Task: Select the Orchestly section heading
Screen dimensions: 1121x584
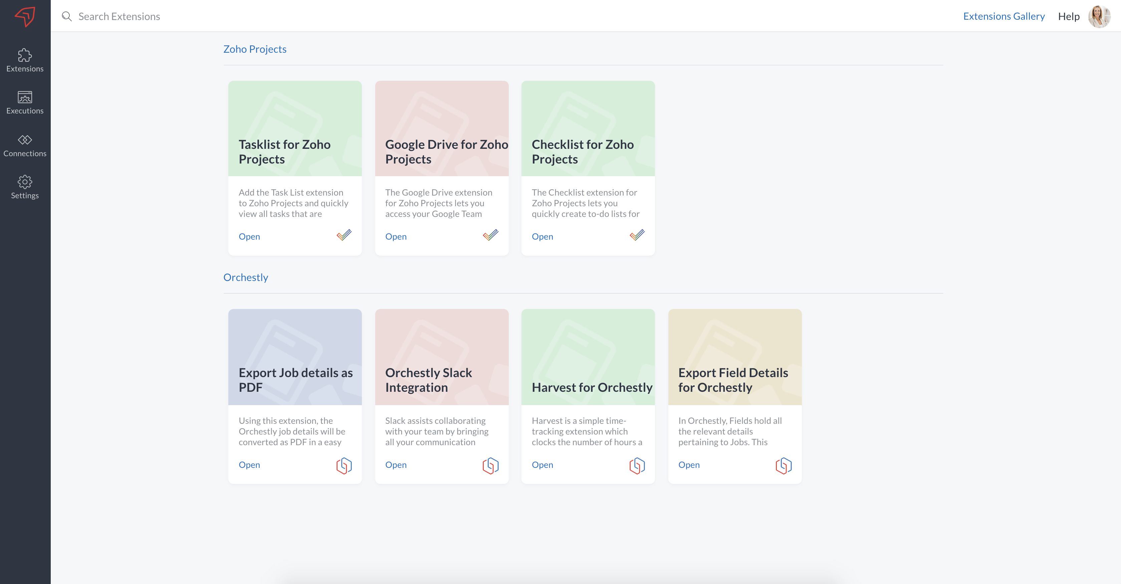Action: (x=245, y=277)
